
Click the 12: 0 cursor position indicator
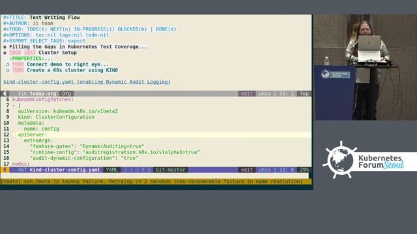coord(287,170)
